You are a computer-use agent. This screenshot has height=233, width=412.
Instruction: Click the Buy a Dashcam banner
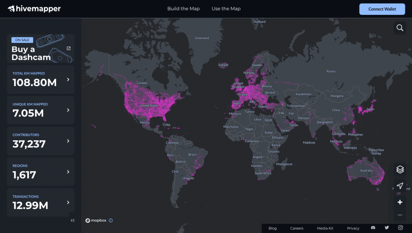(41, 49)
